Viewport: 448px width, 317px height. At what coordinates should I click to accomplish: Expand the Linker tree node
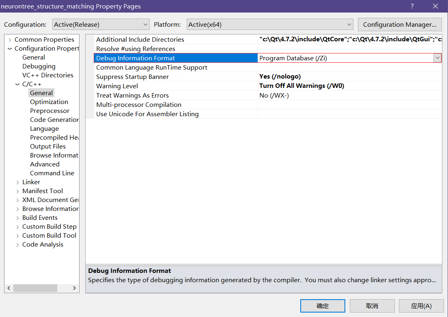click(x=17, y=182)
